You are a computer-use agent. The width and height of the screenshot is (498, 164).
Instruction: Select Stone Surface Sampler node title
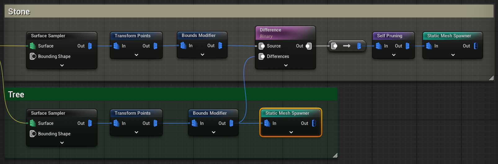(x=48, y=36)
